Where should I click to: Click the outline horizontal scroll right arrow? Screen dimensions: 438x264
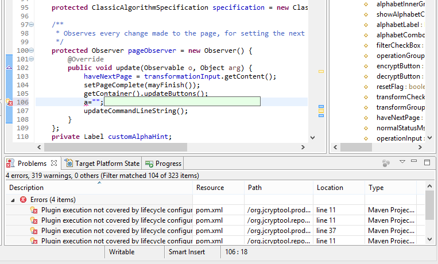click(420, 147)
